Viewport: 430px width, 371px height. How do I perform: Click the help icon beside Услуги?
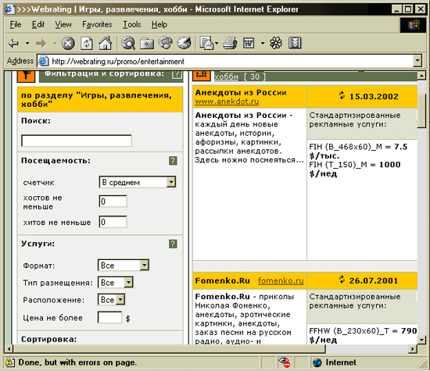(x=173, y=244)
